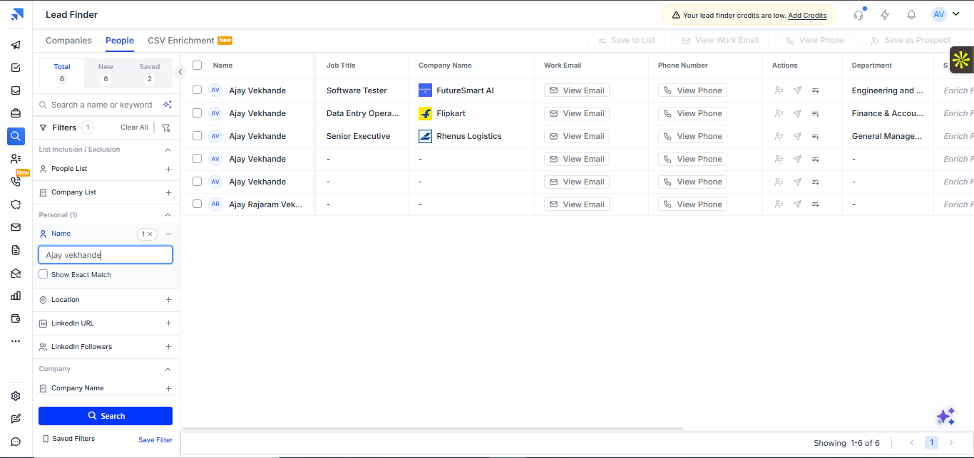The height and width of the screenshot is (458, 974).
Task: Click the AI sparkle icon in search box
Action: pyautogui.click(x=167, y=105)
